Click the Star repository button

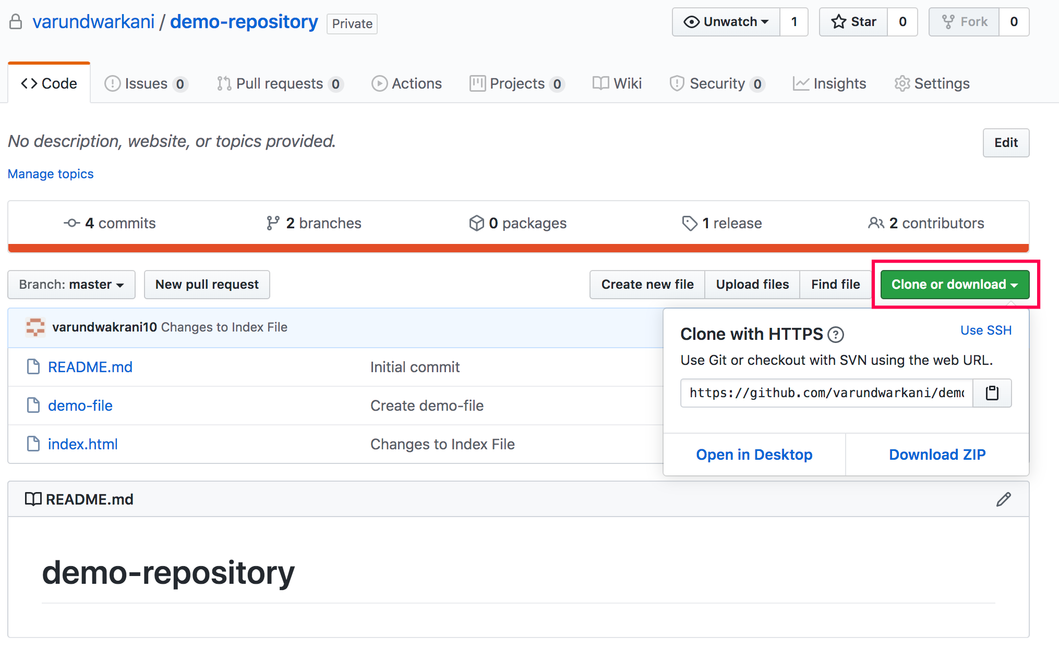point(853,22)
